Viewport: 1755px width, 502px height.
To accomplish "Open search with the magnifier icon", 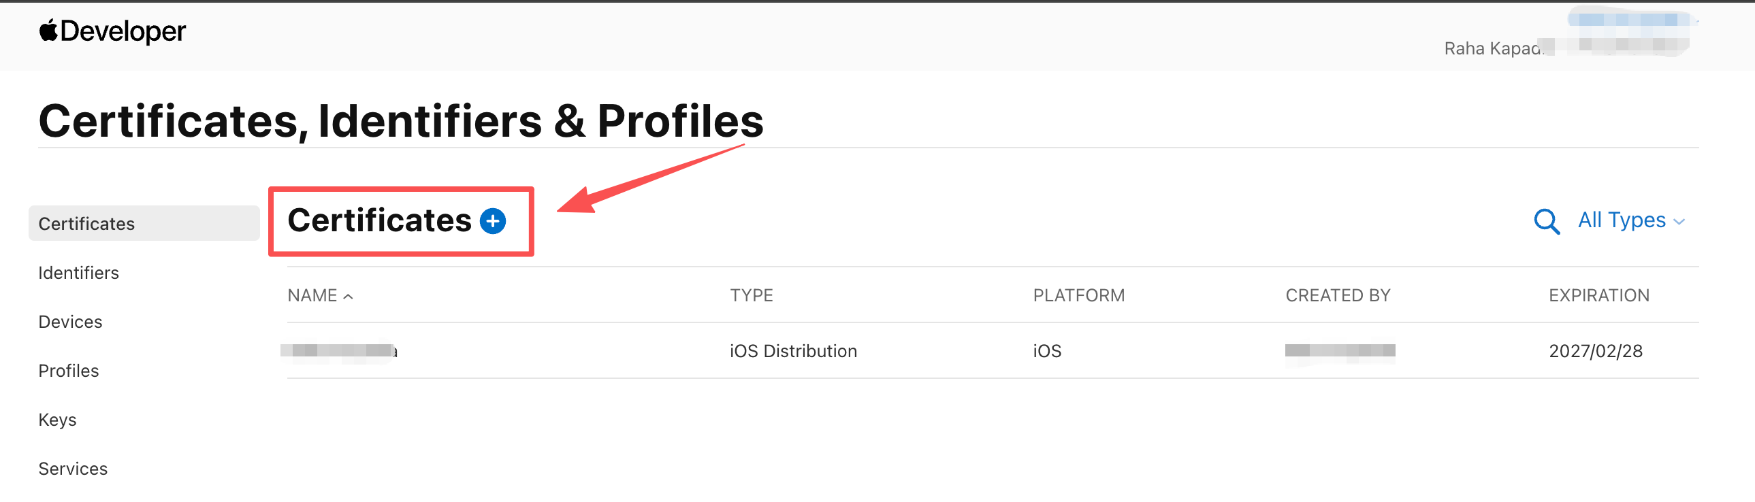I will pyautogui.click(x=1546, y=221).
